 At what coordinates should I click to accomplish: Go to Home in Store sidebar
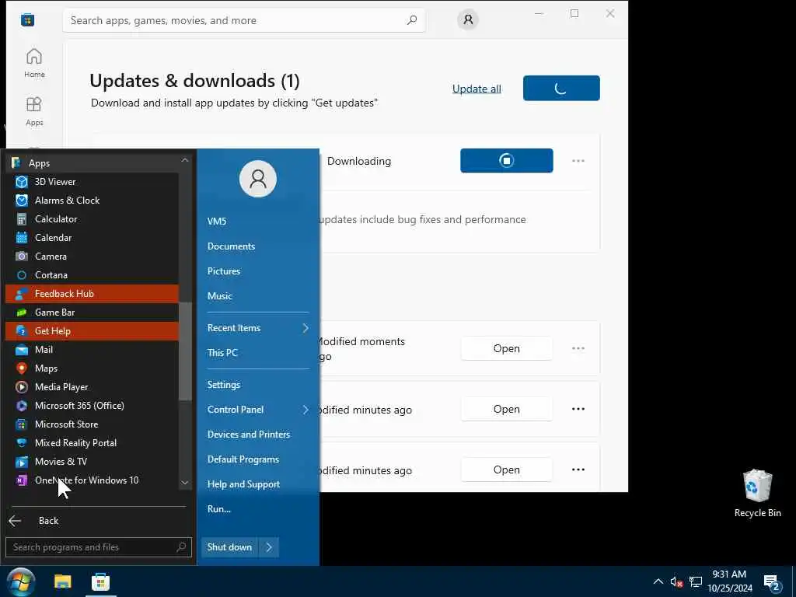coord(34,63)
